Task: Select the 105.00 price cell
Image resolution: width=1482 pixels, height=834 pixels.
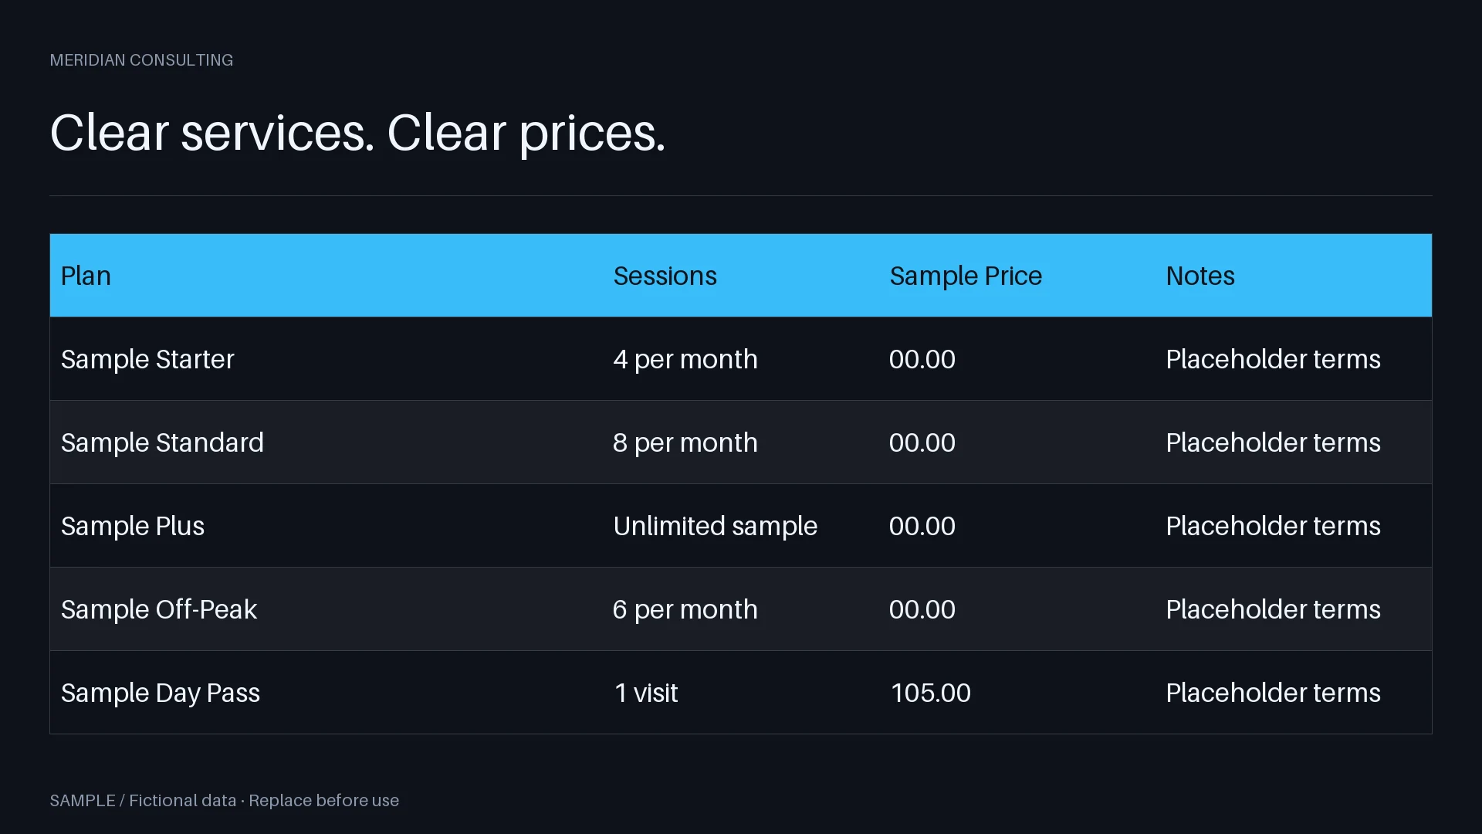Action: pos(1017,693)
